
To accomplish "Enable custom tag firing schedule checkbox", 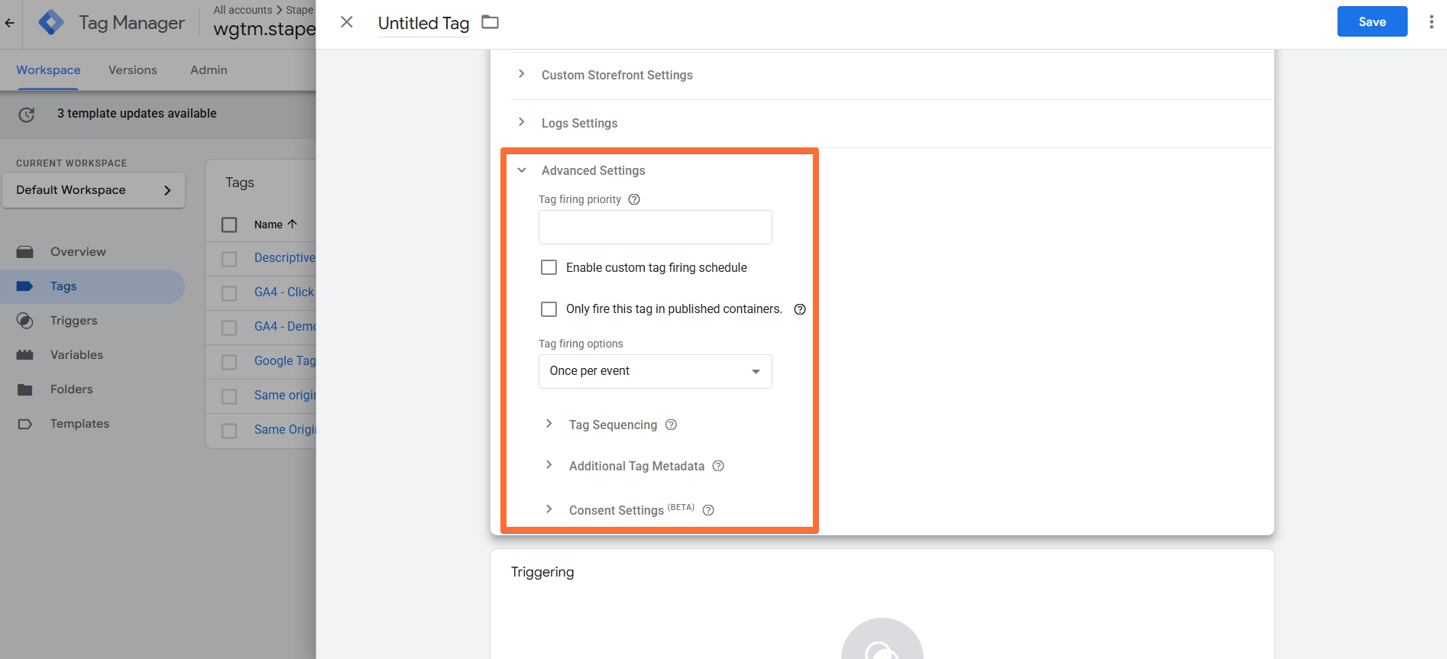I will 549,267.
